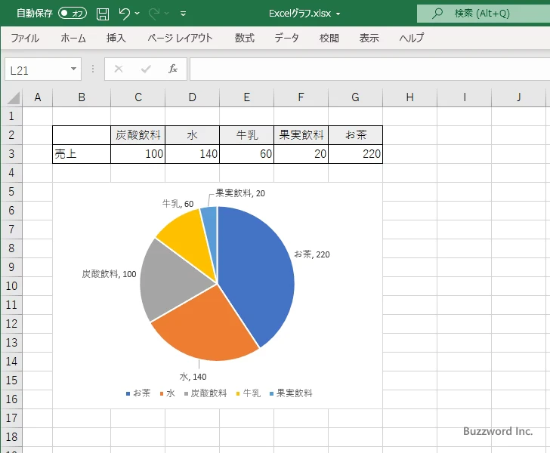Select the 果実飲料 header cell
Image resolution: width=550 pixels, height=453 pixels.
tap(301, 135)
